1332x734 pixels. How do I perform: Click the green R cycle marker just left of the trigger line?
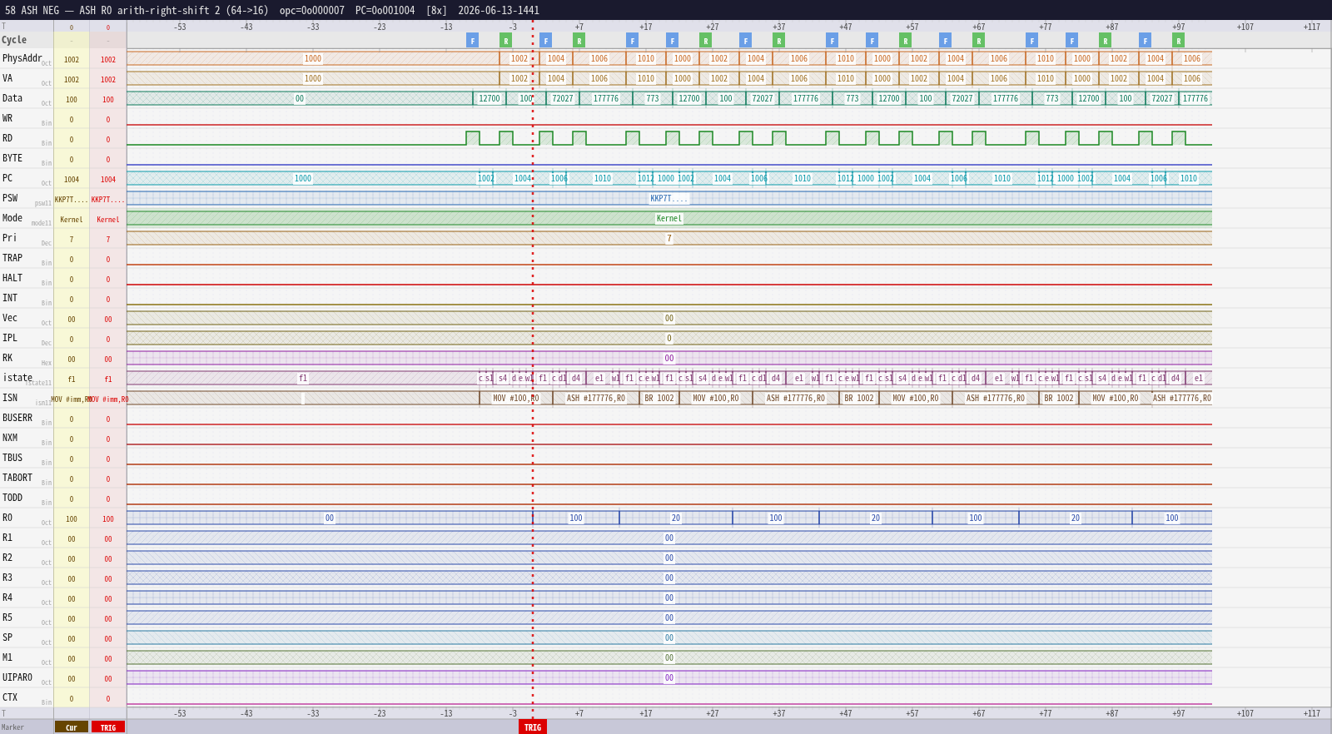pos(505,40)
